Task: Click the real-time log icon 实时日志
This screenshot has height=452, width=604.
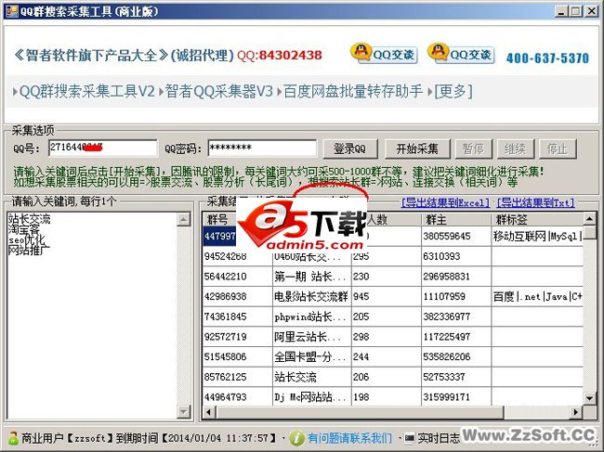Action: coord(410,438)
